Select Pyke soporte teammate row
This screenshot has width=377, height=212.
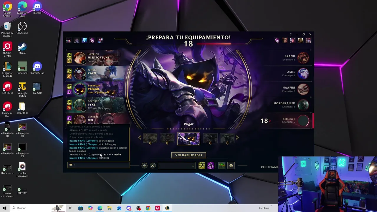click(x=98, y=105)
